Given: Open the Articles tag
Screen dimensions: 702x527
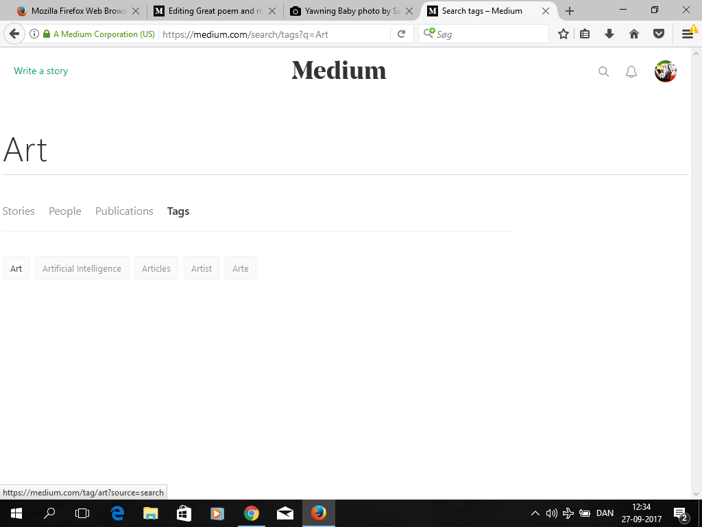Looking at the screenshot, I should click(x=156, y=268).
